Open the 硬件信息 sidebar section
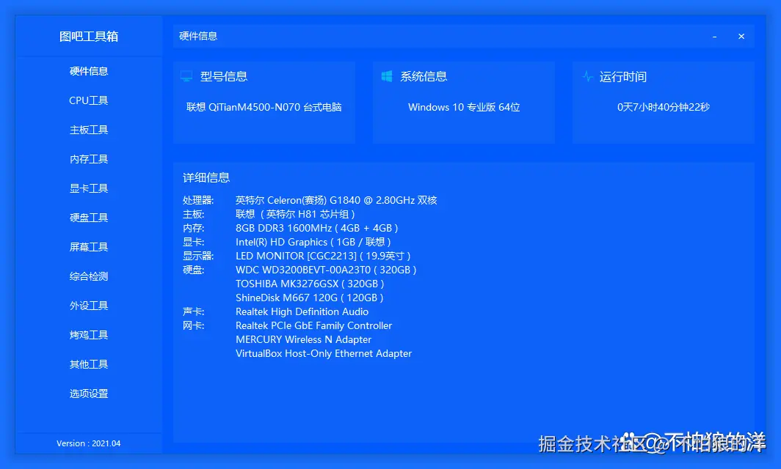This screenshot has width=781, height=469. pyautogui.click(x=89, y=71)
